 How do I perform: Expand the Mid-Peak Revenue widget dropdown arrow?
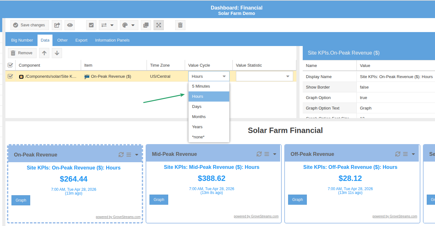point(275,154)
